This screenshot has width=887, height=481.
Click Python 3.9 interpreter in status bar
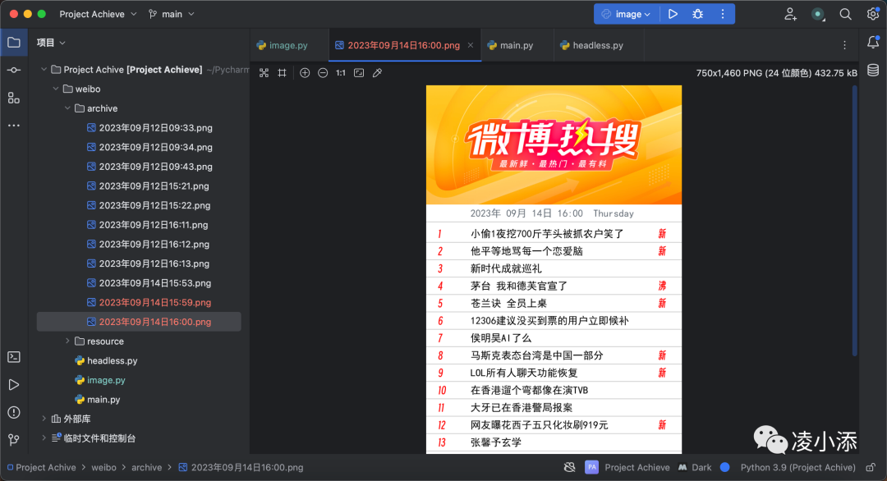pos(797,467)
